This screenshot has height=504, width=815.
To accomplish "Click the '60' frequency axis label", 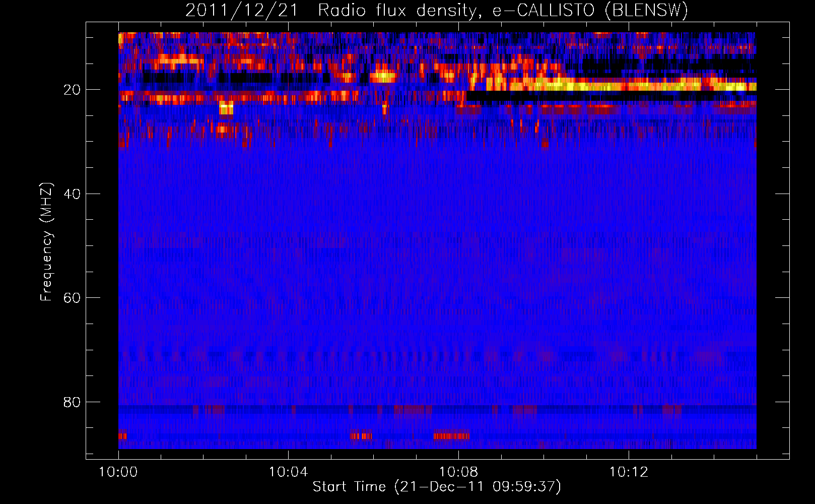I will pyautogui.click(x=72, y=298).
